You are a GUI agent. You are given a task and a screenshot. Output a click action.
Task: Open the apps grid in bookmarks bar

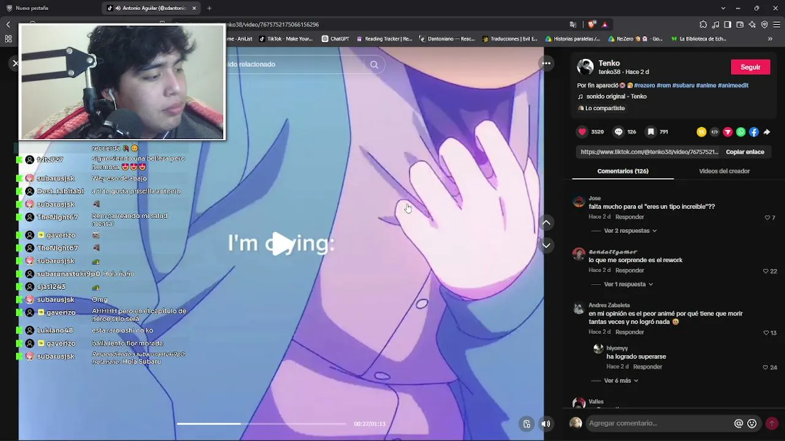8,39
